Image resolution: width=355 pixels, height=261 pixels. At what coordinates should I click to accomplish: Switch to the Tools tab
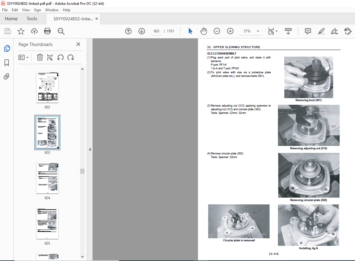(32, 19)
